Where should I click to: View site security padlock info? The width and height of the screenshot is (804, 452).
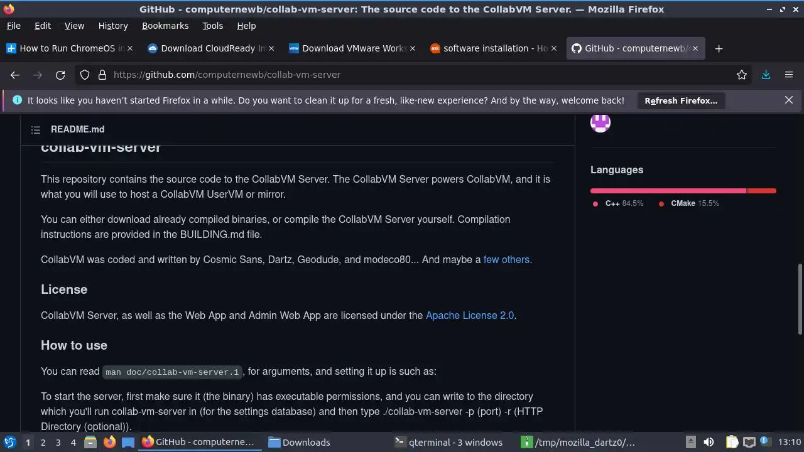pos(102,75)
